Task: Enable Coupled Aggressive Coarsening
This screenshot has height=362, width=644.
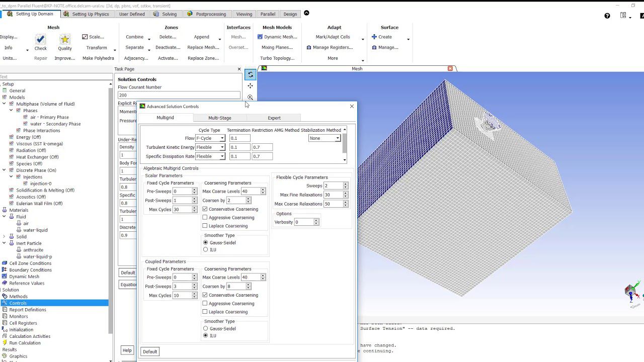Action: (205, 304)
